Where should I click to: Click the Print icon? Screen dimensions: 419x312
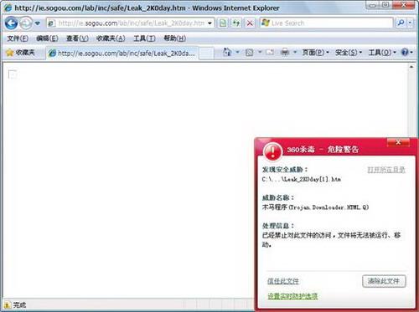(x=285, y=52)
